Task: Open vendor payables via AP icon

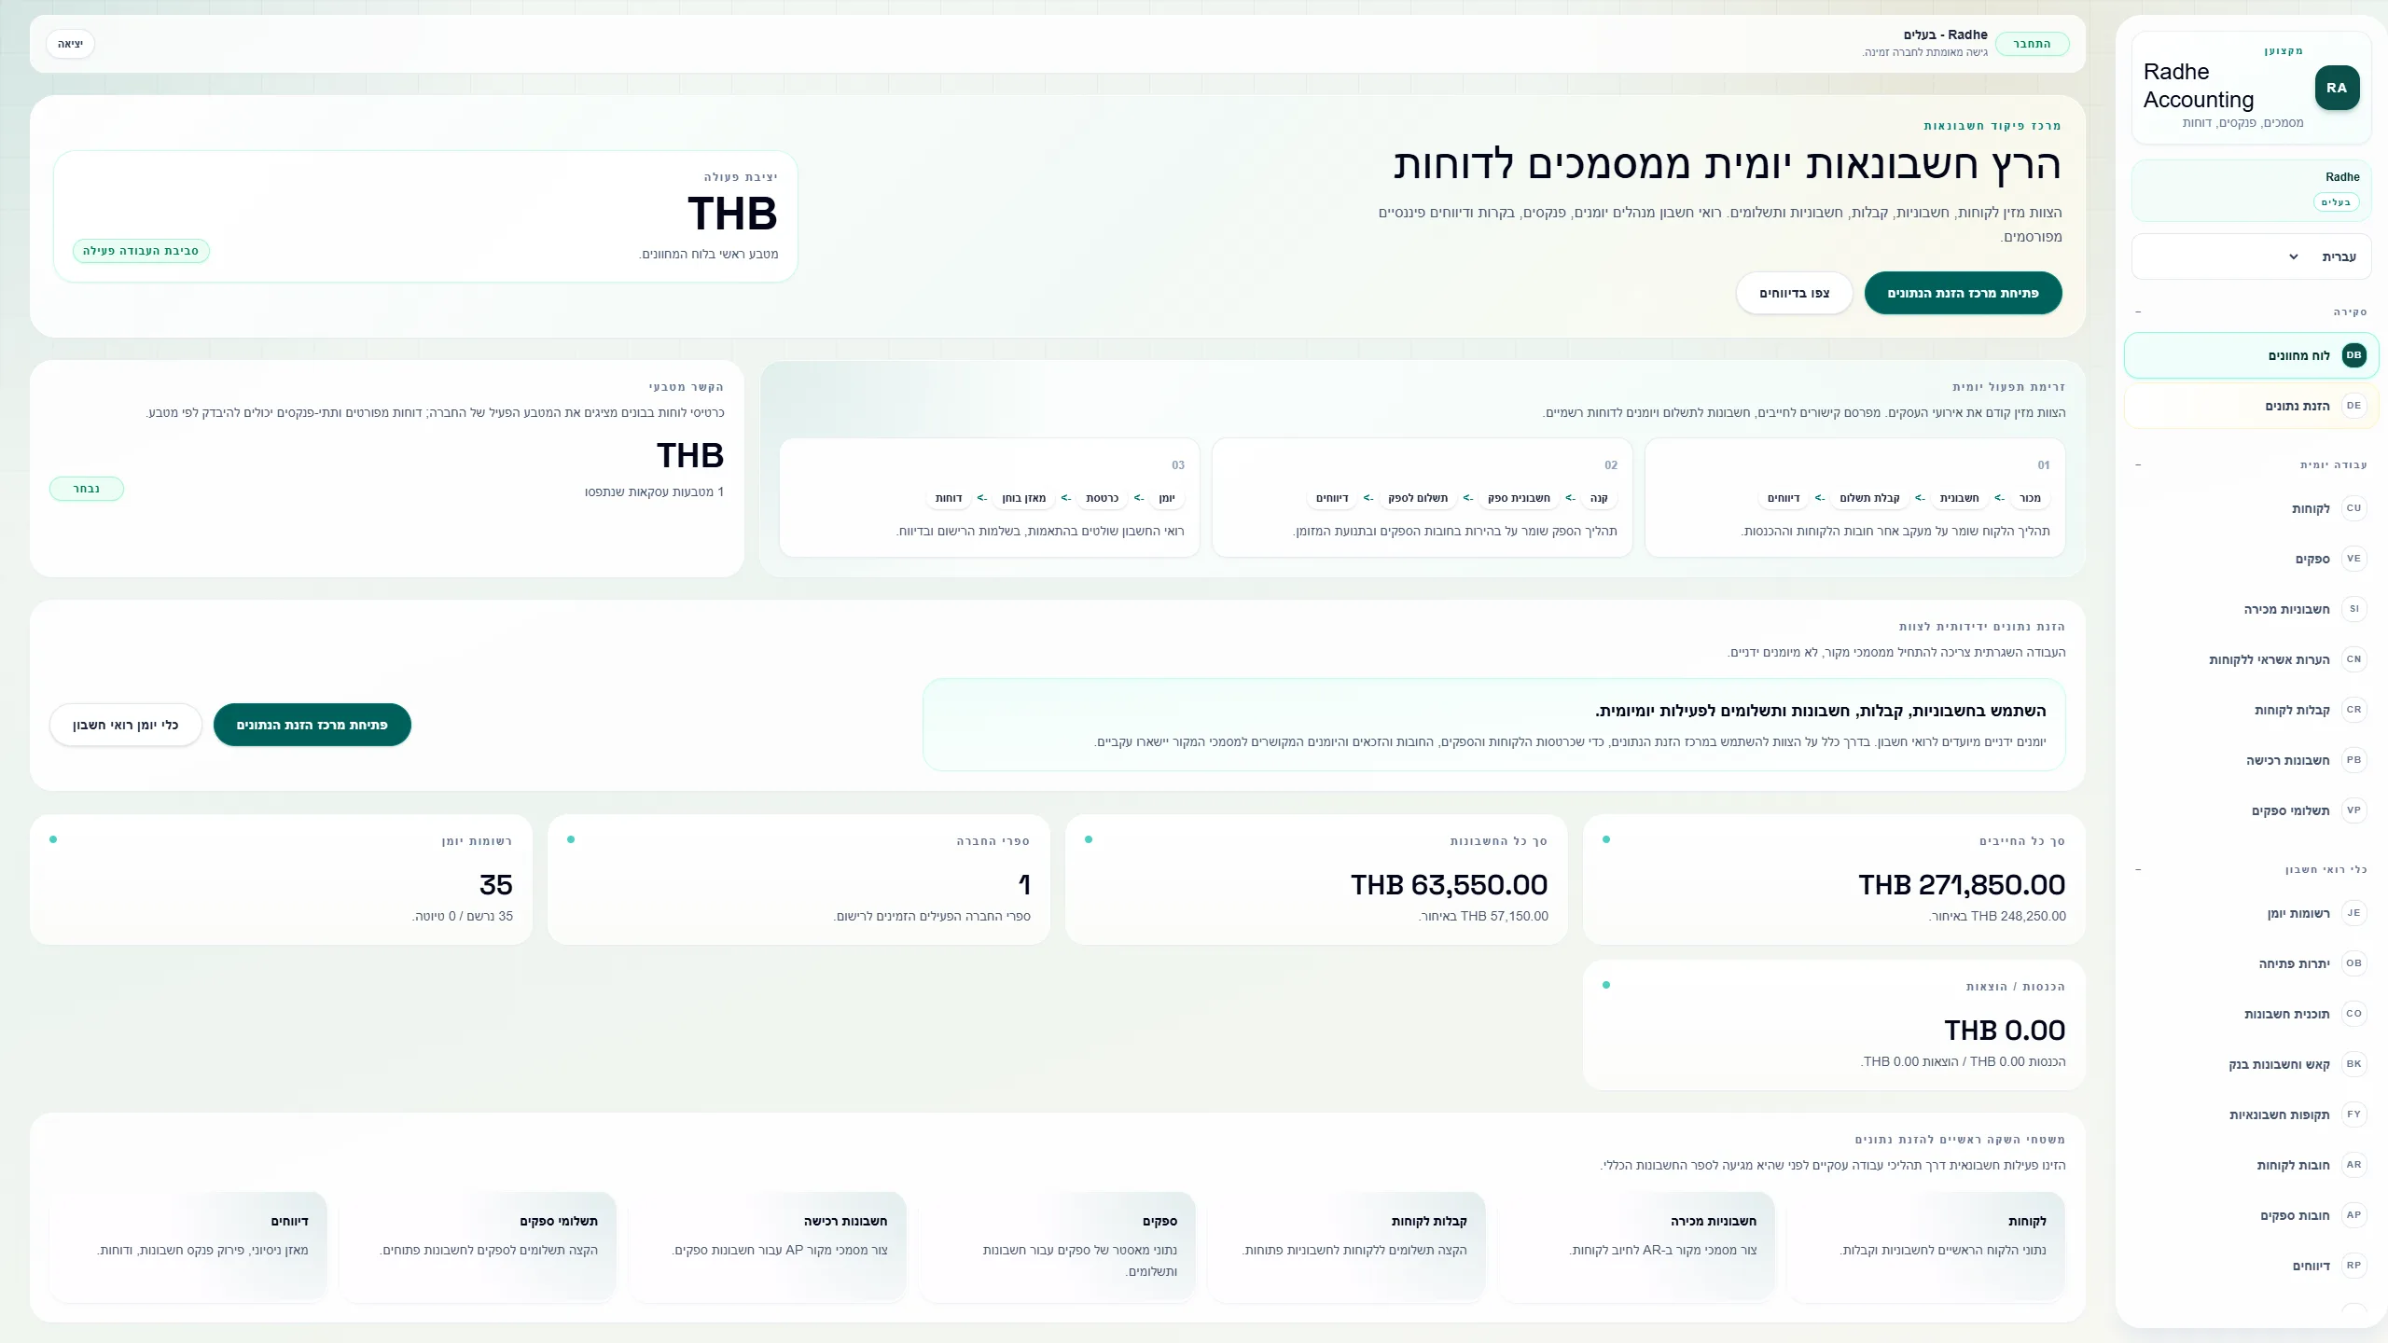Action: tap(2353, 1215)
